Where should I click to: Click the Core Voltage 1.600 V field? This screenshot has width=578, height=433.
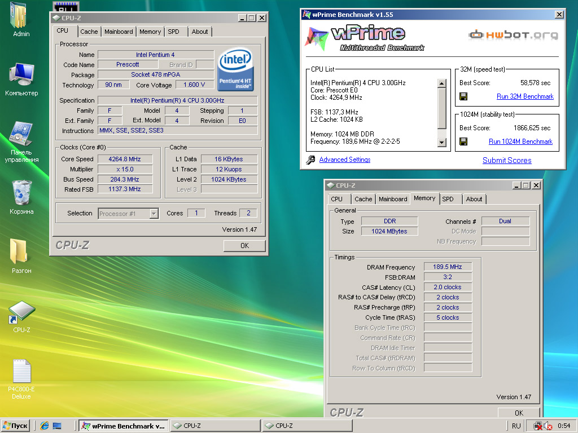point(194,85)
